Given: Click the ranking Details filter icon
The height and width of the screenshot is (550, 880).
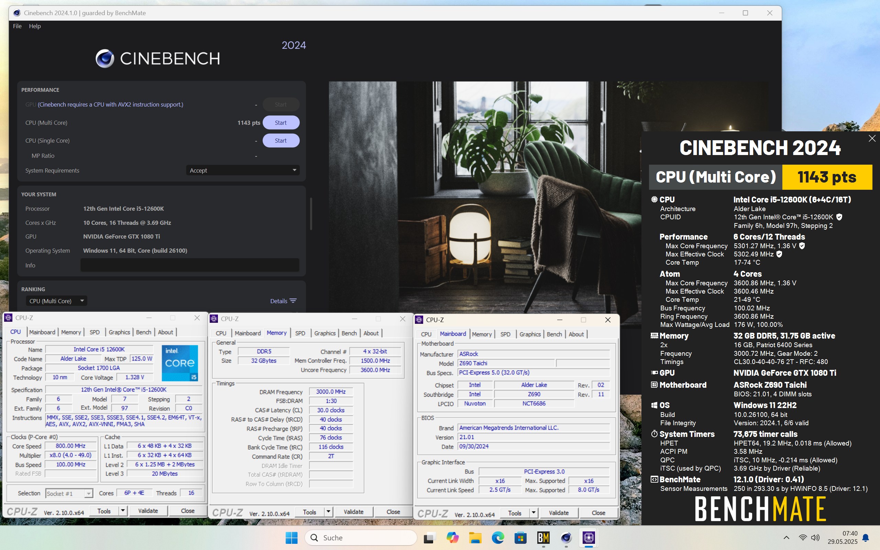Looking at the screenshot, I should tap(293, 301).
